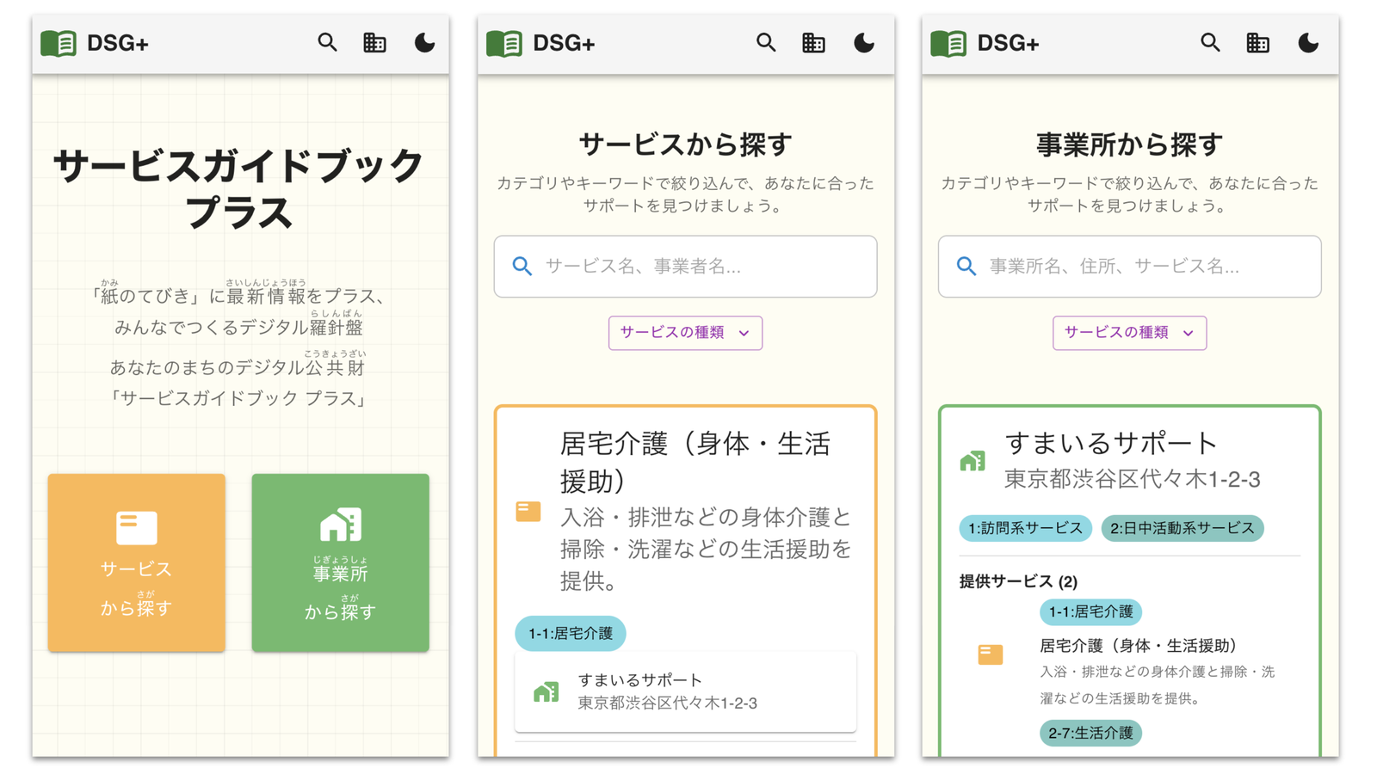This screenshot has height=774, width=1377.
Task: Click the DSG+ book logo on home screen
Action: (59, 43)
